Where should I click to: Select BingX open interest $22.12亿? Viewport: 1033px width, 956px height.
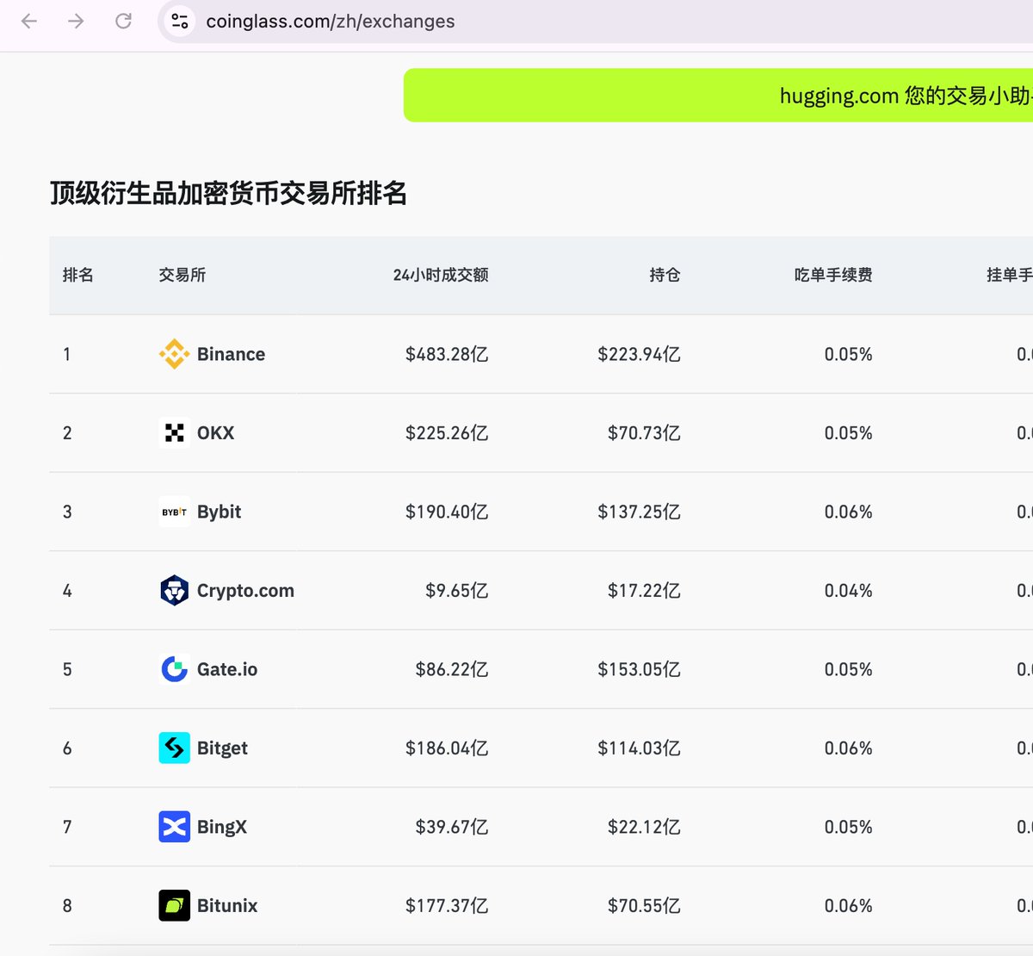(x=644, y=827)
